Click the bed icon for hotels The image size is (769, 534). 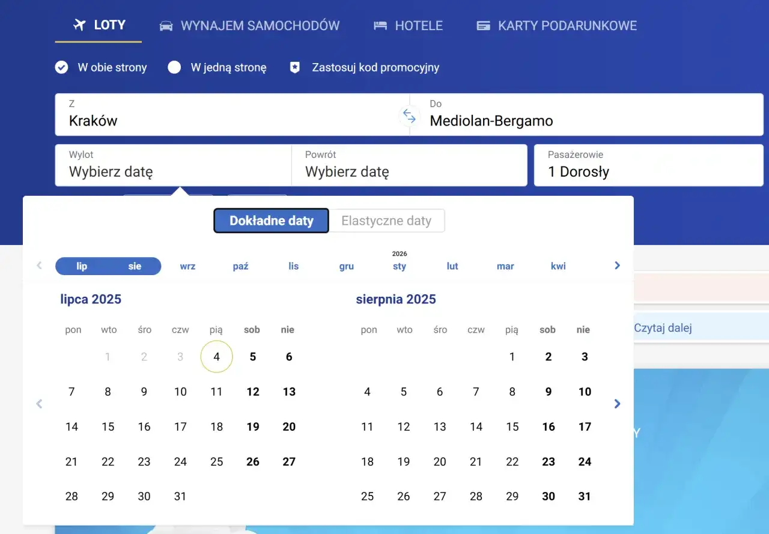click(380, 26)
